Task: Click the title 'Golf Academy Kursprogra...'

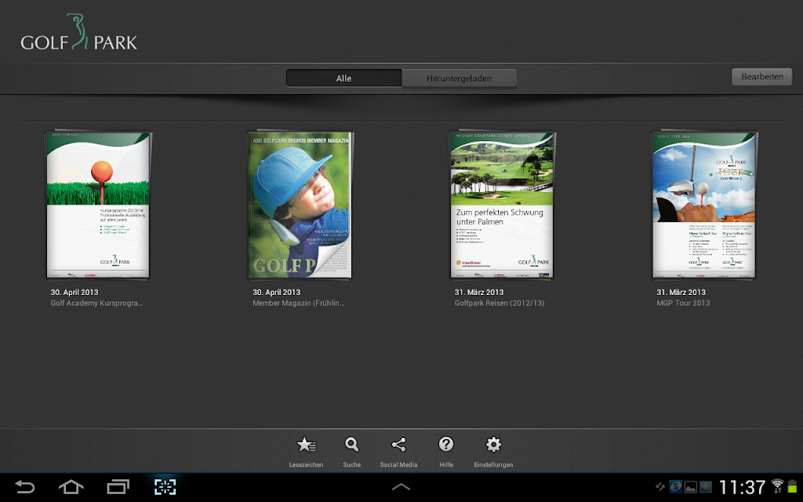Action: pyautogui.click(x=96, y=304)
